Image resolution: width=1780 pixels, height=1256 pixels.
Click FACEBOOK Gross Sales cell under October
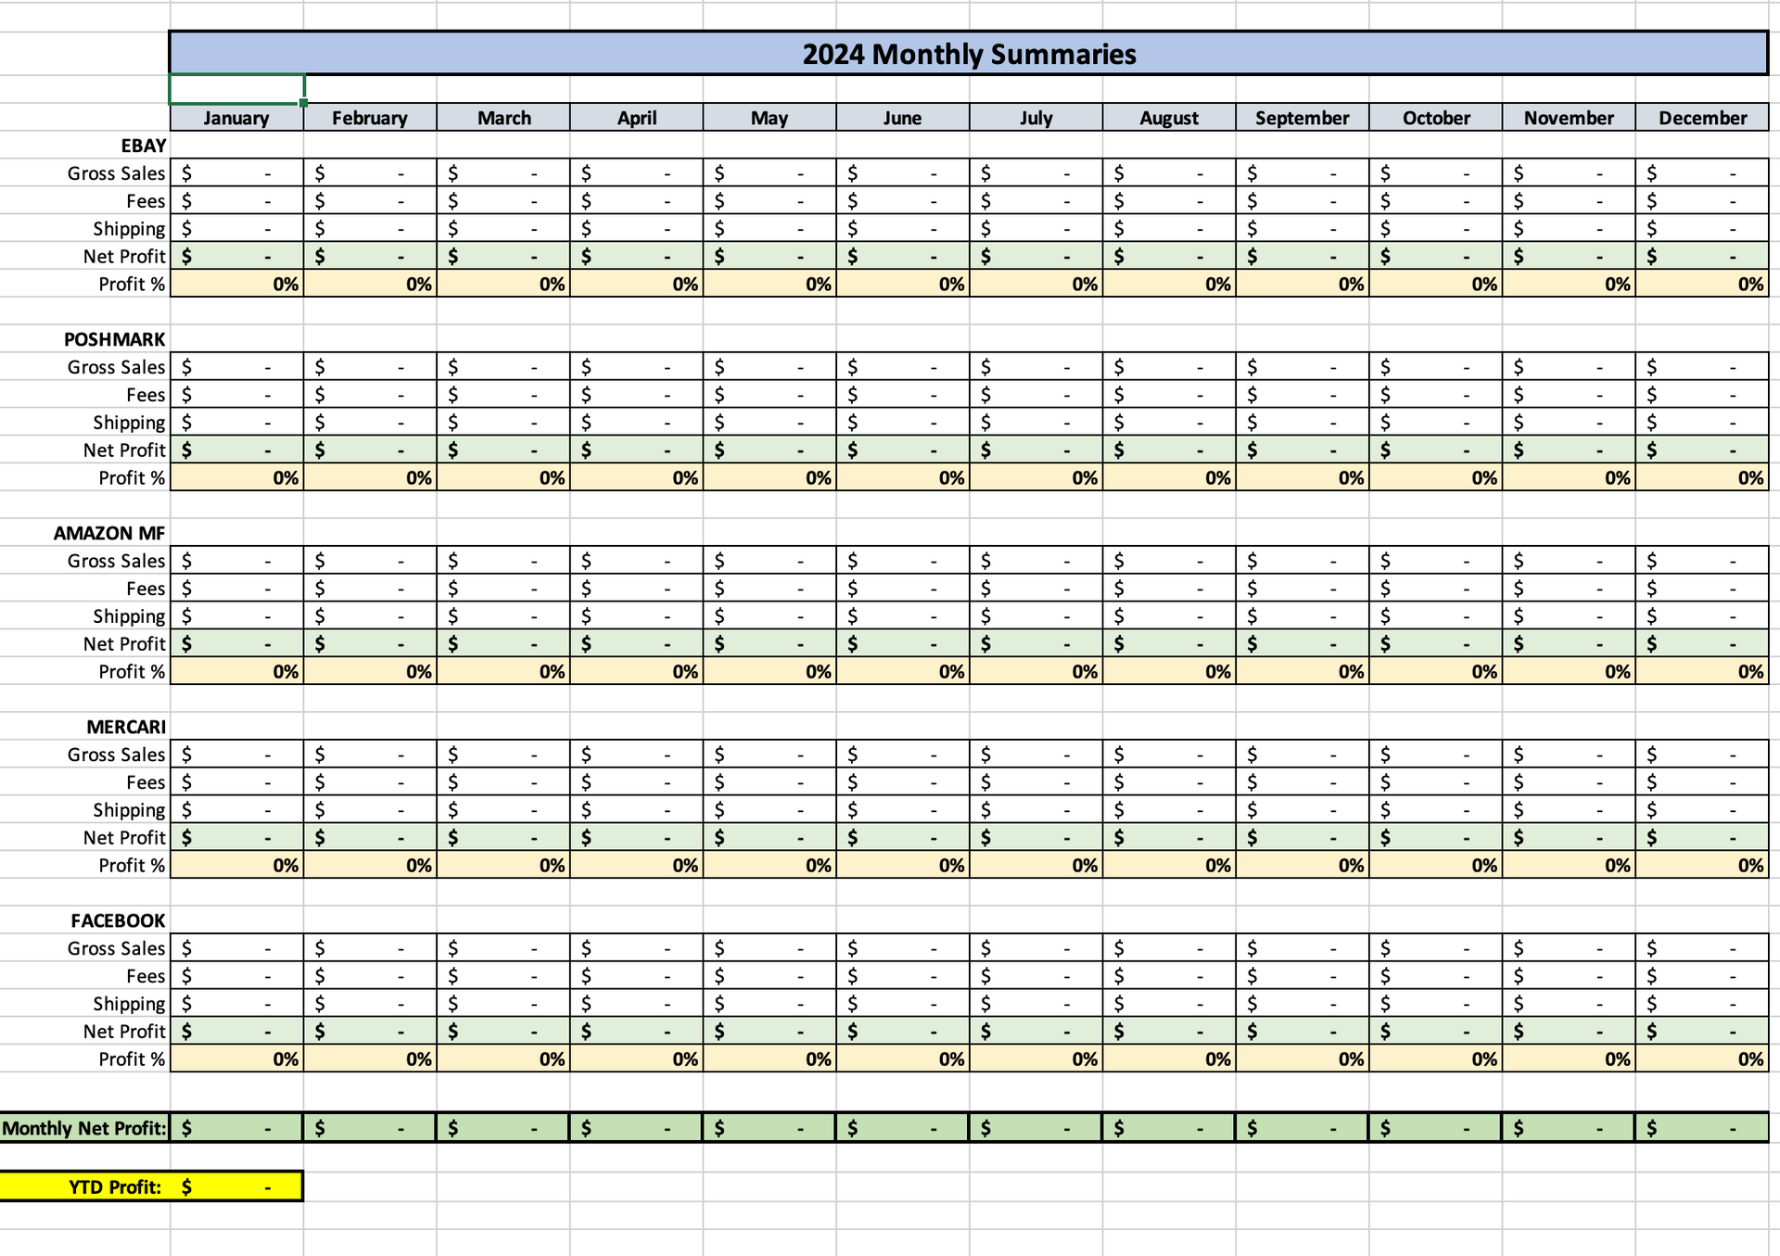1436,947
